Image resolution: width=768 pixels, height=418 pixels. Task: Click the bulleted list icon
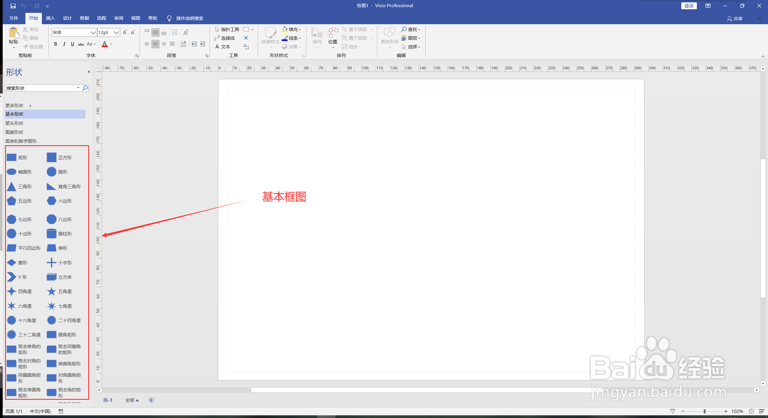pyautogui.click(x=175, y=32)
